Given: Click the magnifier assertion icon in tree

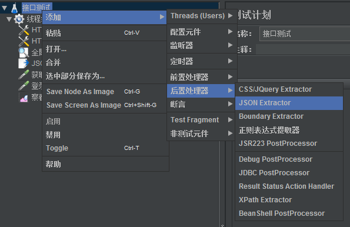Looking at the screenshot, I should [24, 52].
